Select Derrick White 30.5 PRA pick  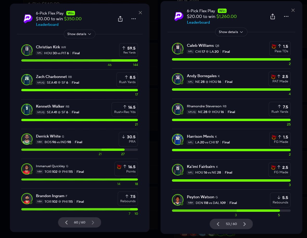point(128,139)
